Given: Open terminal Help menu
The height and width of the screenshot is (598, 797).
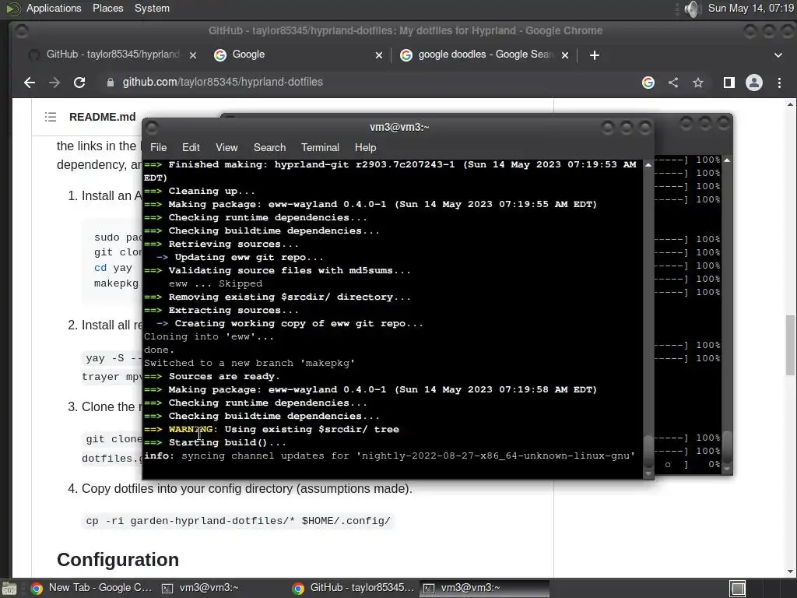Looking at the screenshot, I should tap(365, 147).
